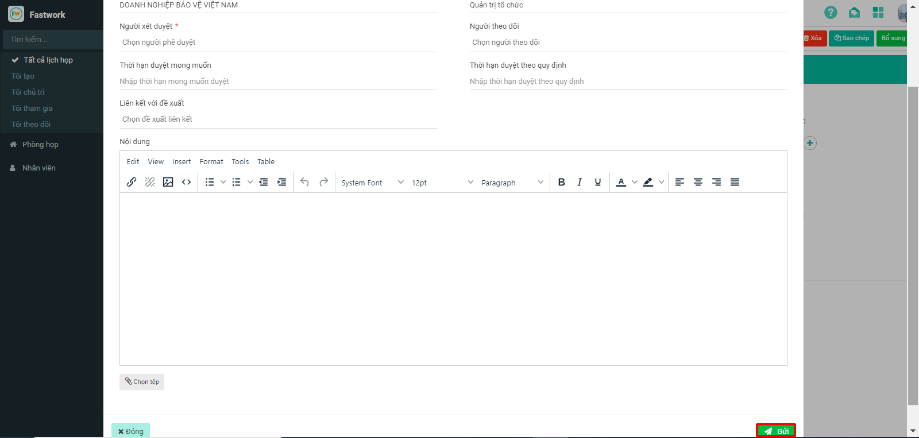The width and height of the screenshot is (919, 438).
Task: Click the green help question mark icon
Action: click(831, 13)
